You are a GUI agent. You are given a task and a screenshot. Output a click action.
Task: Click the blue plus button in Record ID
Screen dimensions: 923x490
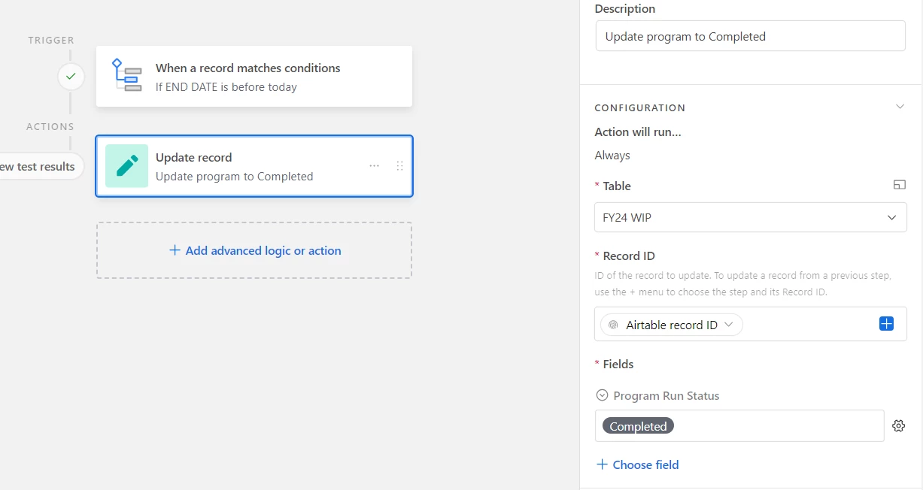click(886, 324)
